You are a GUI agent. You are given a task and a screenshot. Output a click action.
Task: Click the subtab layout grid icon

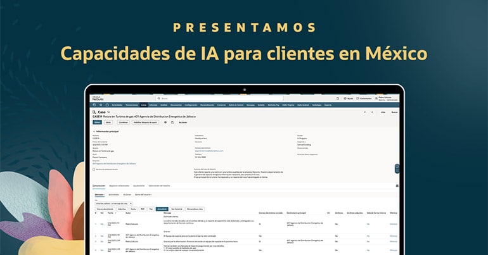click(397, 186)
